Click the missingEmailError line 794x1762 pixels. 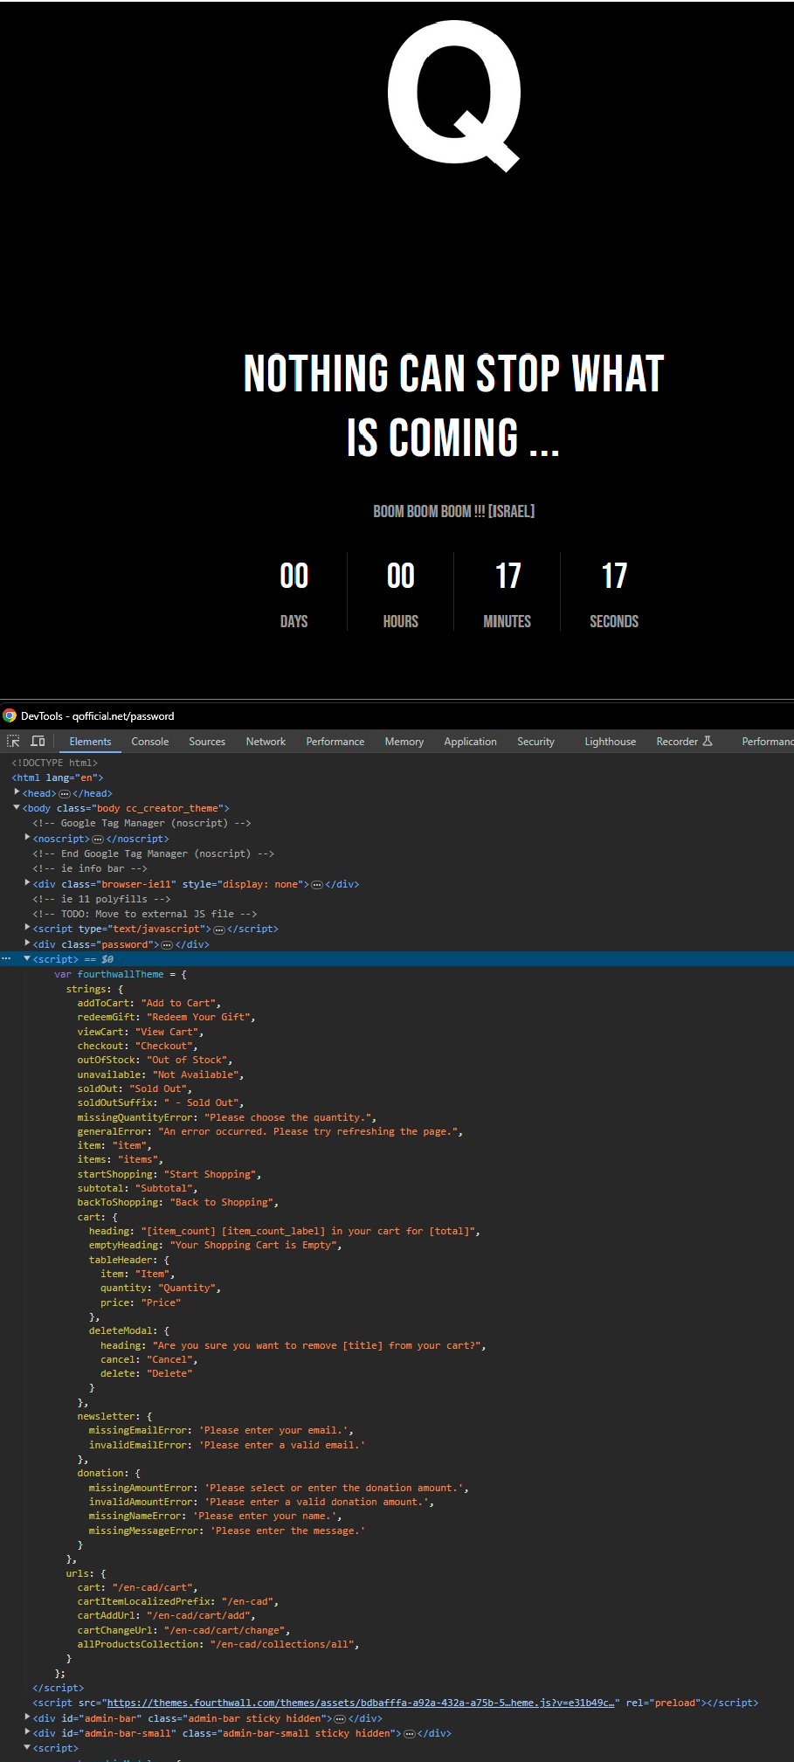[x=220, y=1430]
